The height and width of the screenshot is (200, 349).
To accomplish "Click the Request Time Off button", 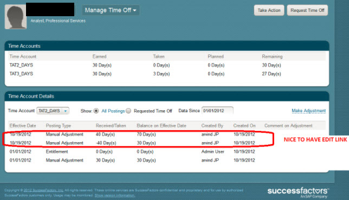I will click(307, 10).
